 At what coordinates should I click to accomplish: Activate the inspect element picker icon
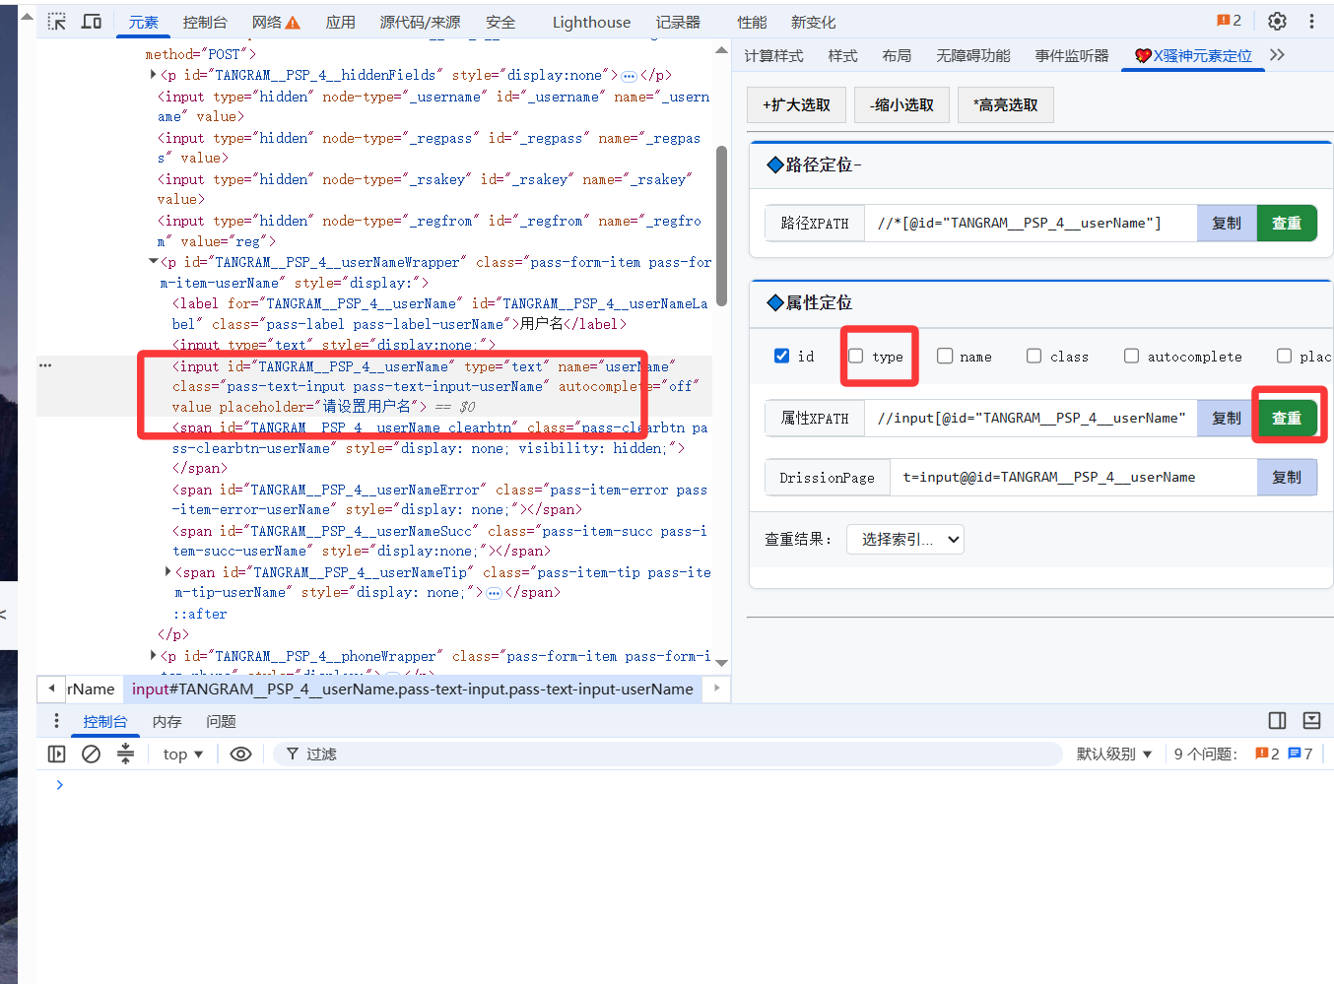click(57, 22)
